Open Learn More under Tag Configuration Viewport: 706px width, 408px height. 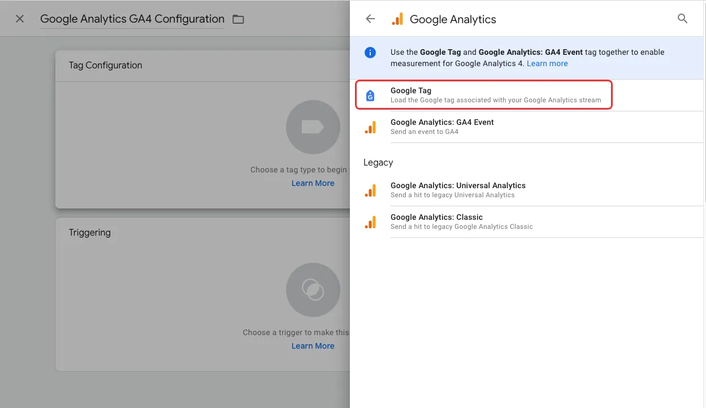click(313, 183)
